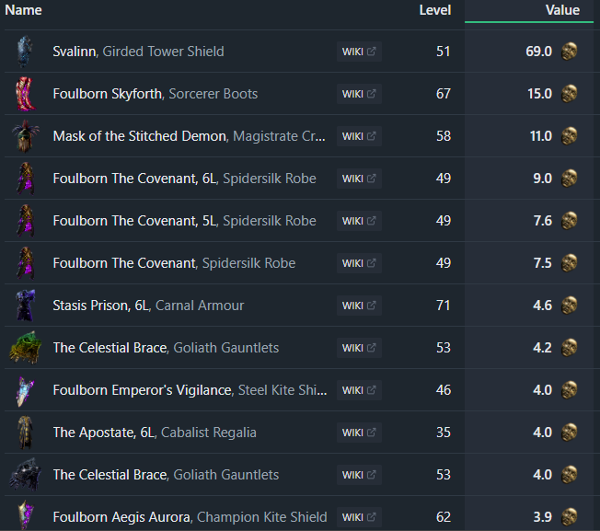The width and height of the screenshot is (600, 531).
Task: Click The Apostate regalia item icon
Action: click(24, 433)
